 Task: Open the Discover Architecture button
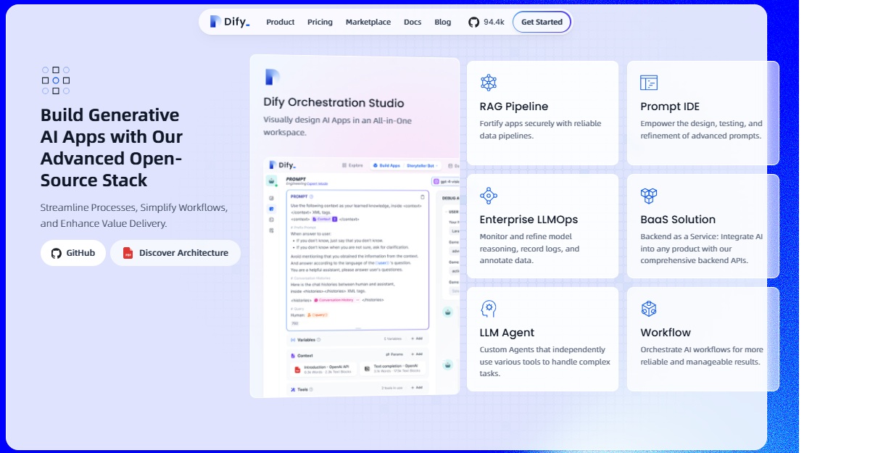click(175, 253)
